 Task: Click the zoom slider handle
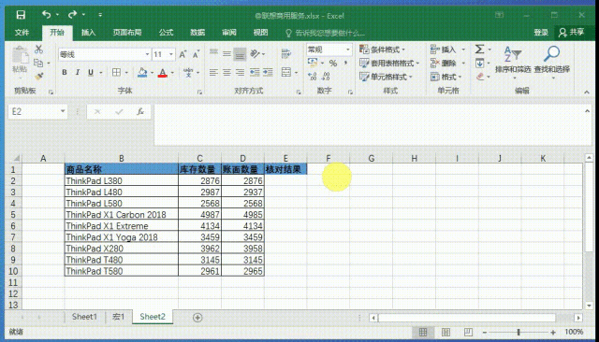tap(519, 332)
